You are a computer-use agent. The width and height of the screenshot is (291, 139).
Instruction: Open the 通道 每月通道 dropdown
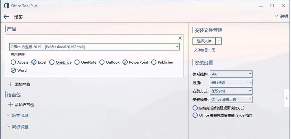231,82
